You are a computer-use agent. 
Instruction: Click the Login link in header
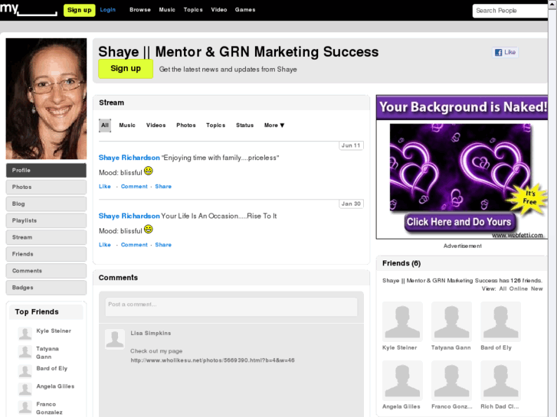(x=108, y=10)
